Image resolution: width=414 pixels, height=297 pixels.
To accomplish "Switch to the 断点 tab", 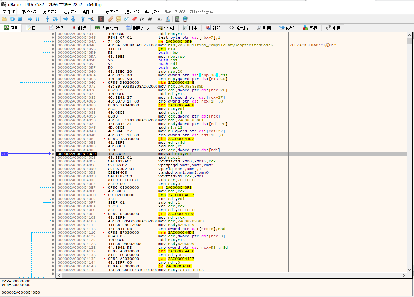I will pos(79,28).
